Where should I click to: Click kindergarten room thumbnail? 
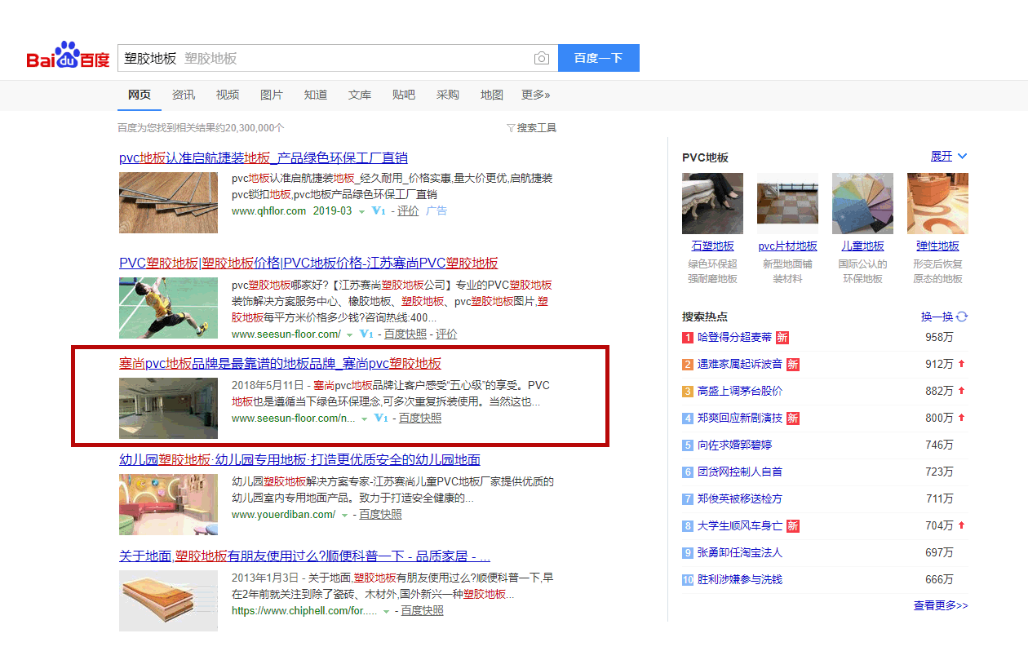click(x=169, y=505)
